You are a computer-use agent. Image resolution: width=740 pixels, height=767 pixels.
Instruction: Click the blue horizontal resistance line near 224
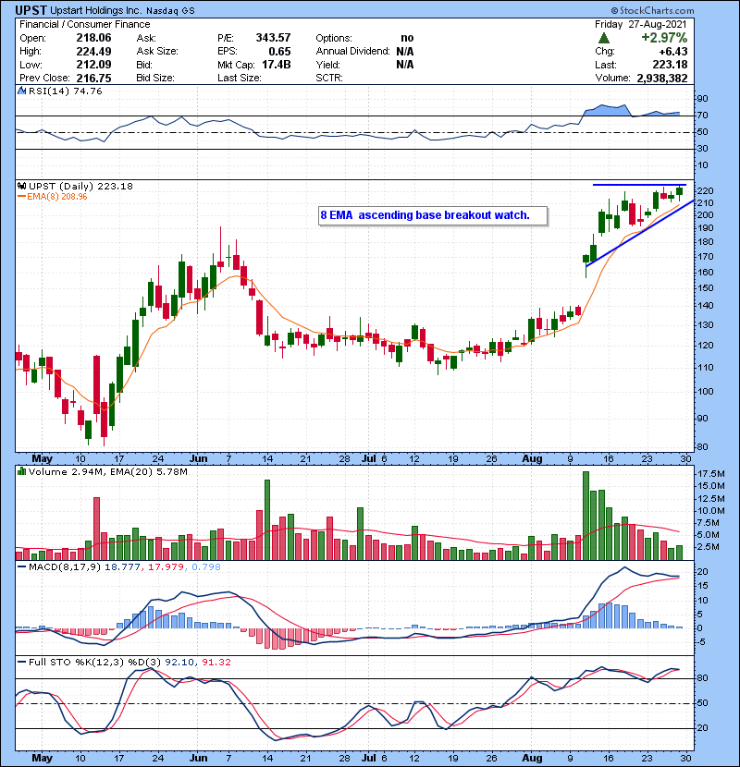click(x=639, y=185)
